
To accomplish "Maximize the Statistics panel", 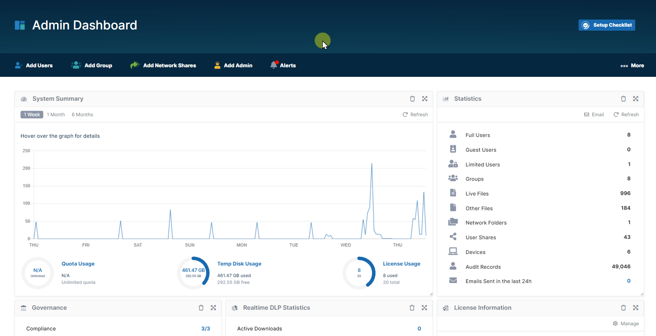I will pyautogui.click(x=636, y=99).
